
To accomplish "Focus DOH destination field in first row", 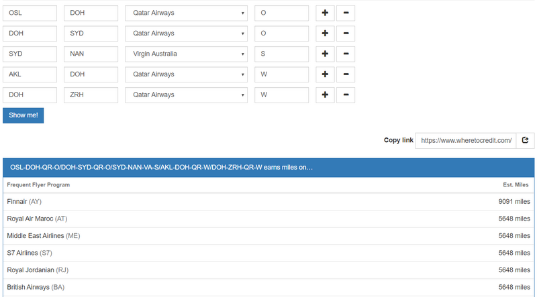I will pyautogui.click(x=91, y=13).
